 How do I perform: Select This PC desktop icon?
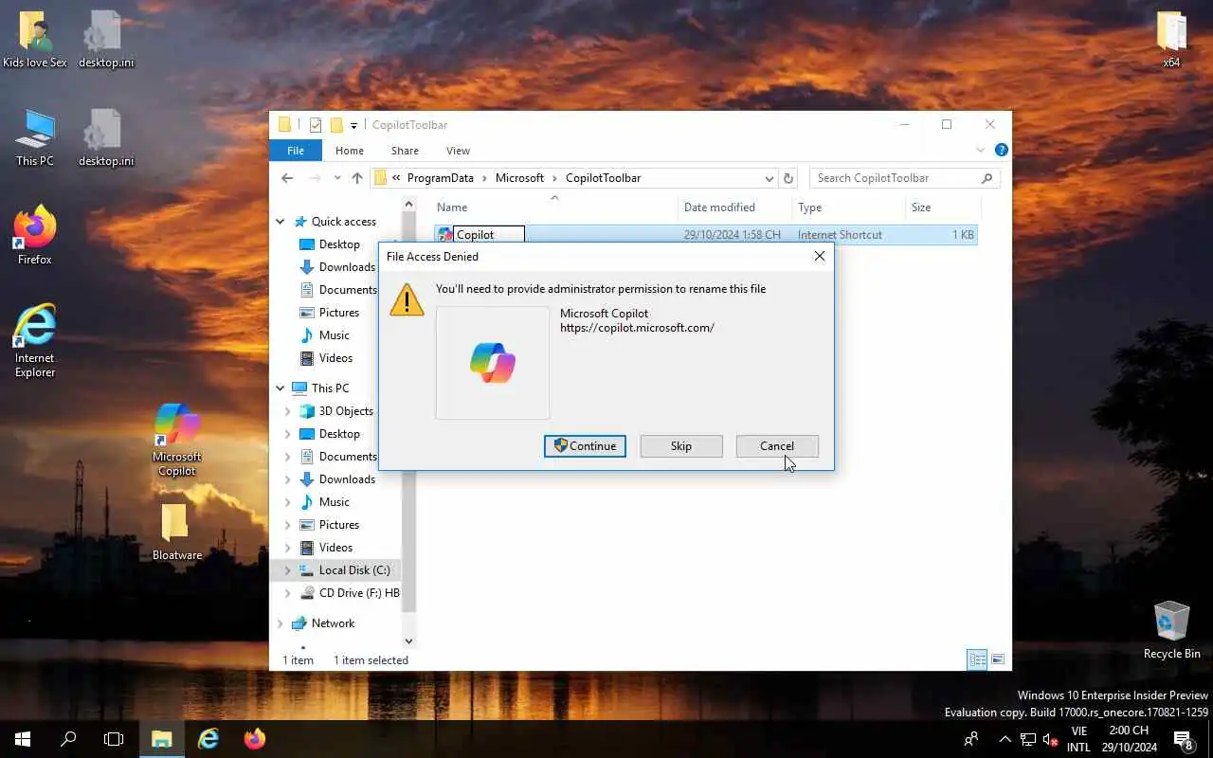pos(35,138)
